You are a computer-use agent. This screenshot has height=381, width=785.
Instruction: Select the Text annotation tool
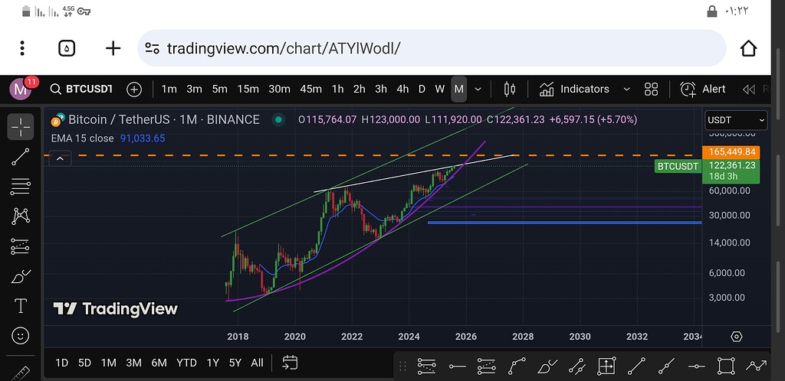pos(21,306)
